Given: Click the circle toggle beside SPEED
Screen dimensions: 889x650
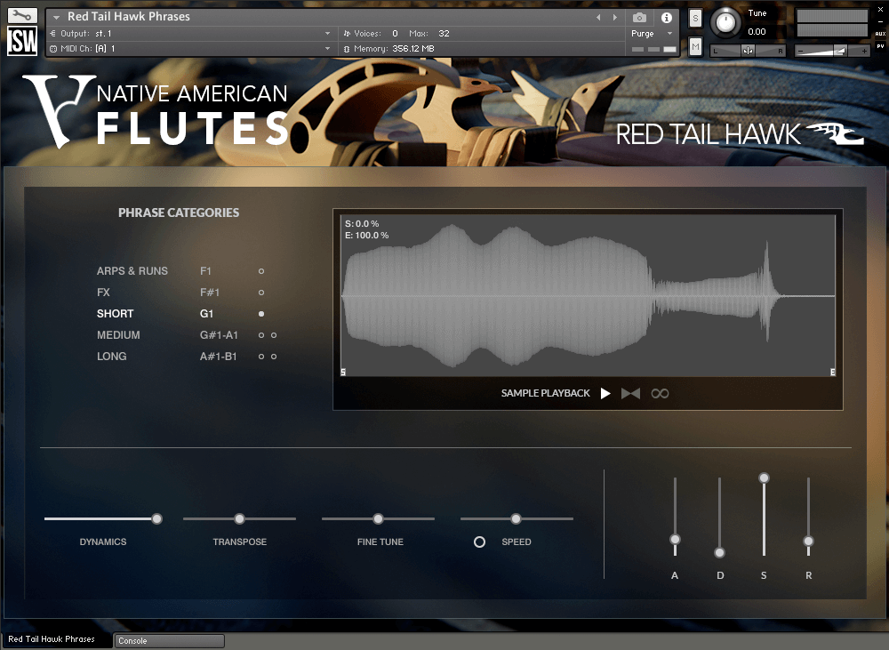Looking at the screenshot, I should pos(479,542).
